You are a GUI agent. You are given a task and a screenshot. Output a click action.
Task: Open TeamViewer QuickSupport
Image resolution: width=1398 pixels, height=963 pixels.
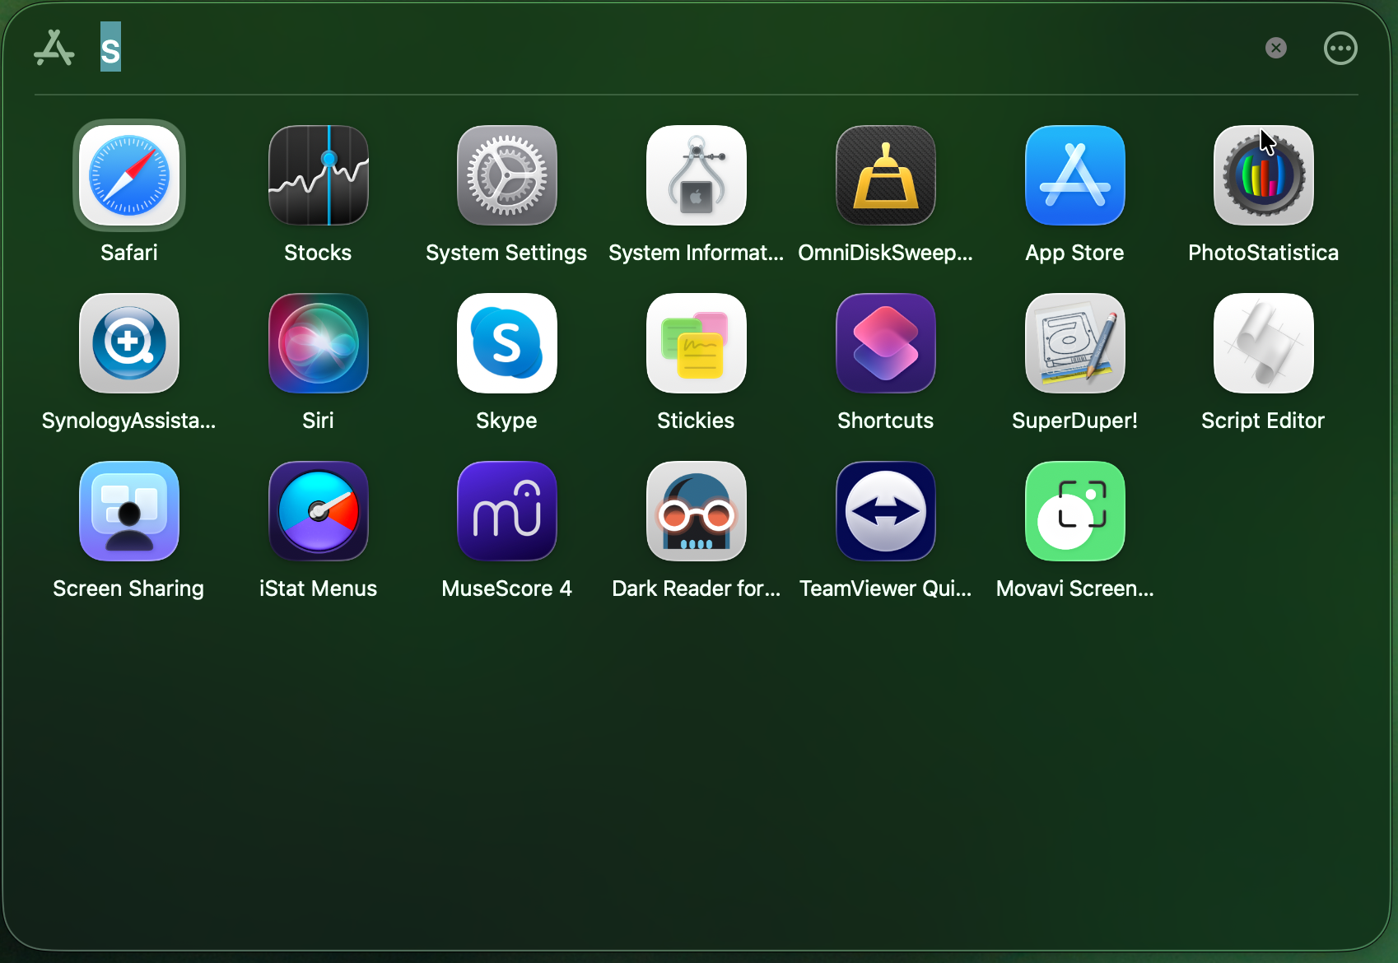886,511
